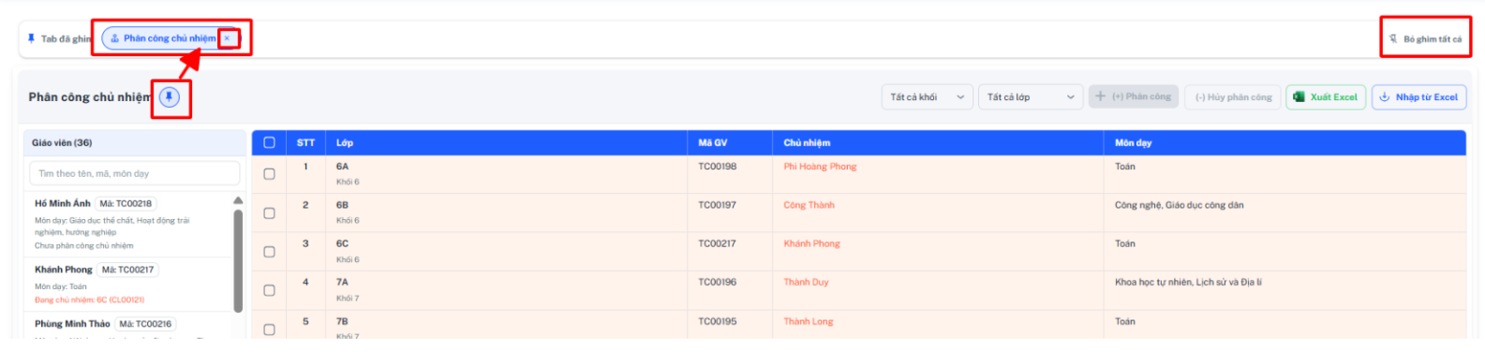Open the Tất cả khối dropdown
Image resolution: width=1485 pixels, height=352 pixels.
pyautogui.click(x=927, y=97)
